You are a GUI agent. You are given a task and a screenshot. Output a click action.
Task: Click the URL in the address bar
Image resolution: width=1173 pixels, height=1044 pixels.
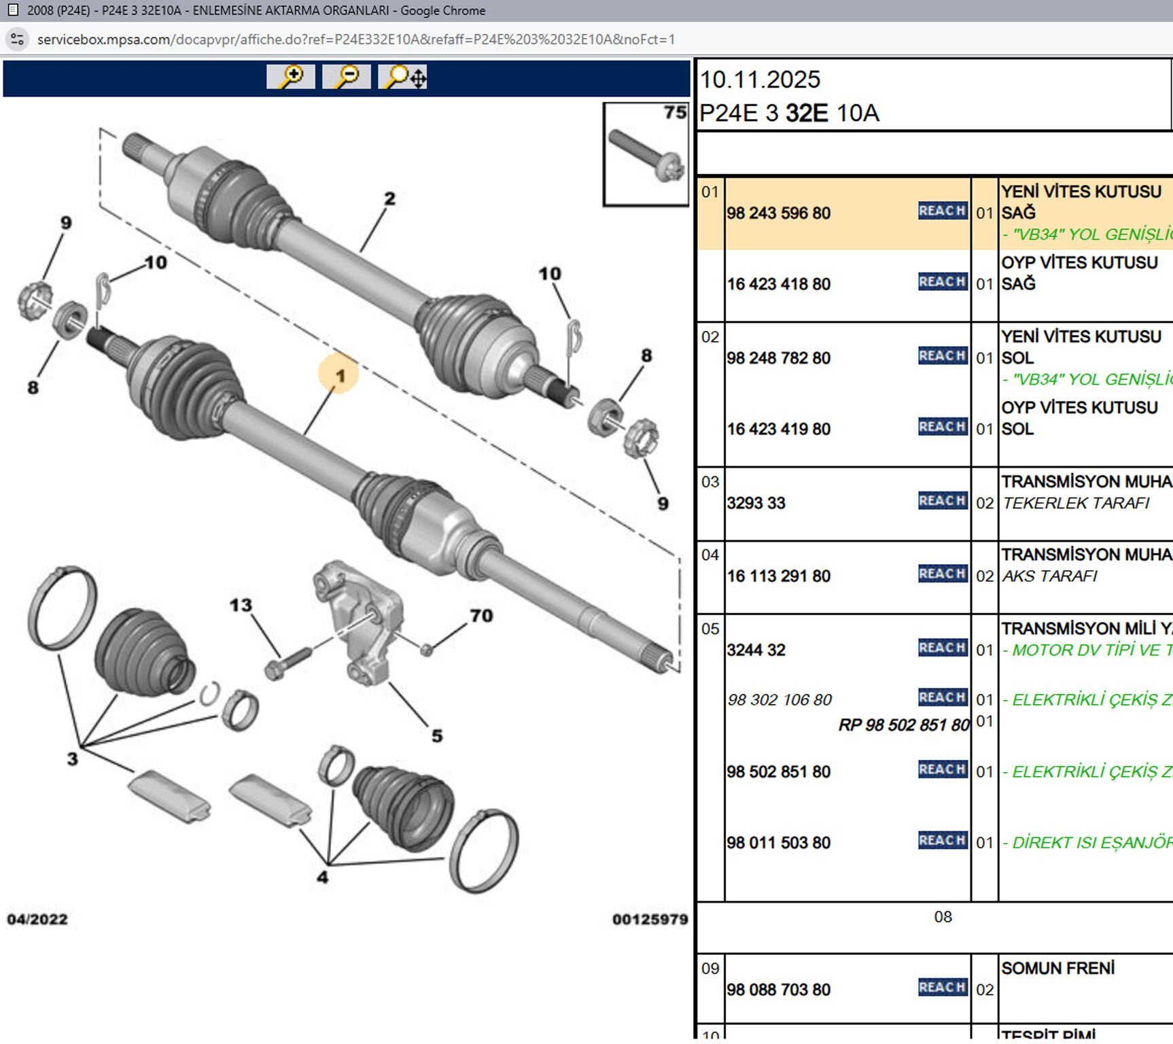355,39
